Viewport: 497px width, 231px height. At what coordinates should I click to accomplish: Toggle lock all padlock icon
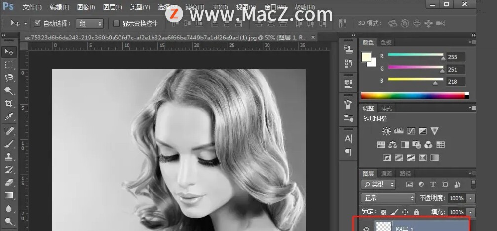tap(416, 212)
